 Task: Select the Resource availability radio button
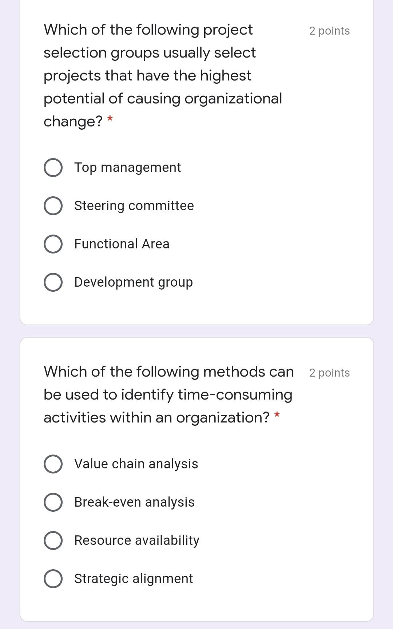53,540
